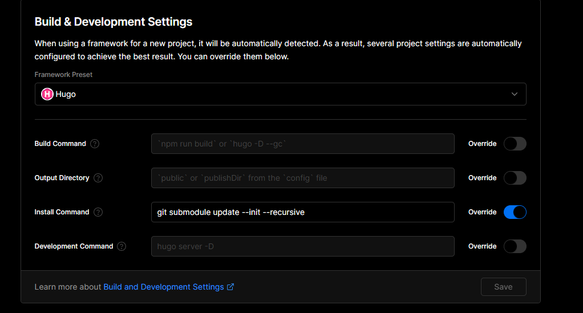Click the 'Learn more about' text
This screenshot has height=313, width=583.
point(68,287)
